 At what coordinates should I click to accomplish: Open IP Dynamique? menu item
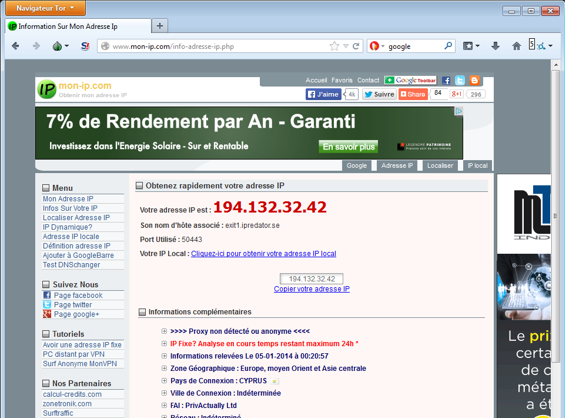[x=68, y=227]
